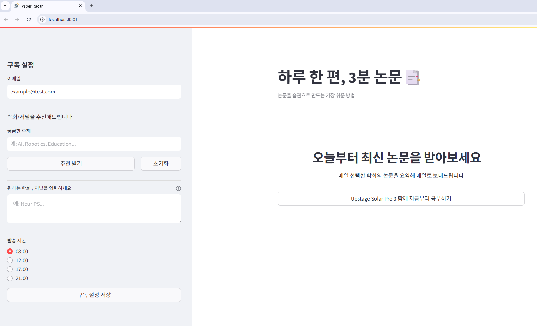Image resolution: width=537 pixels, height=326 pixels.
Task: Show help tooltip icon for 학회/저널 input
Action: 178,189
